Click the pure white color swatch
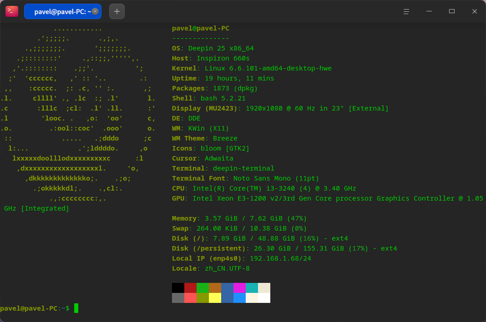 click(264, 298)
